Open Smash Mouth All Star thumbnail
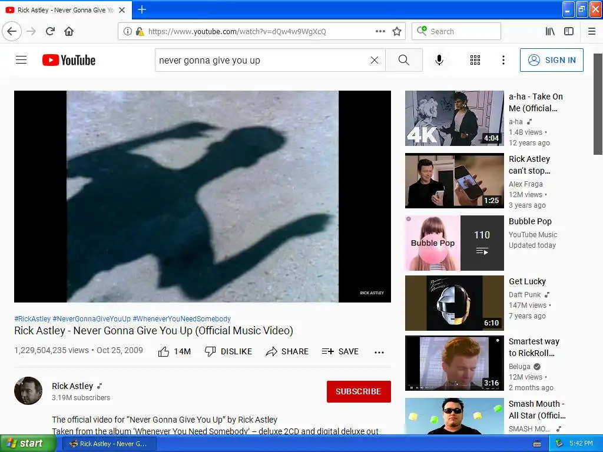Screen dimensions: 603x452 click(454, 416)
